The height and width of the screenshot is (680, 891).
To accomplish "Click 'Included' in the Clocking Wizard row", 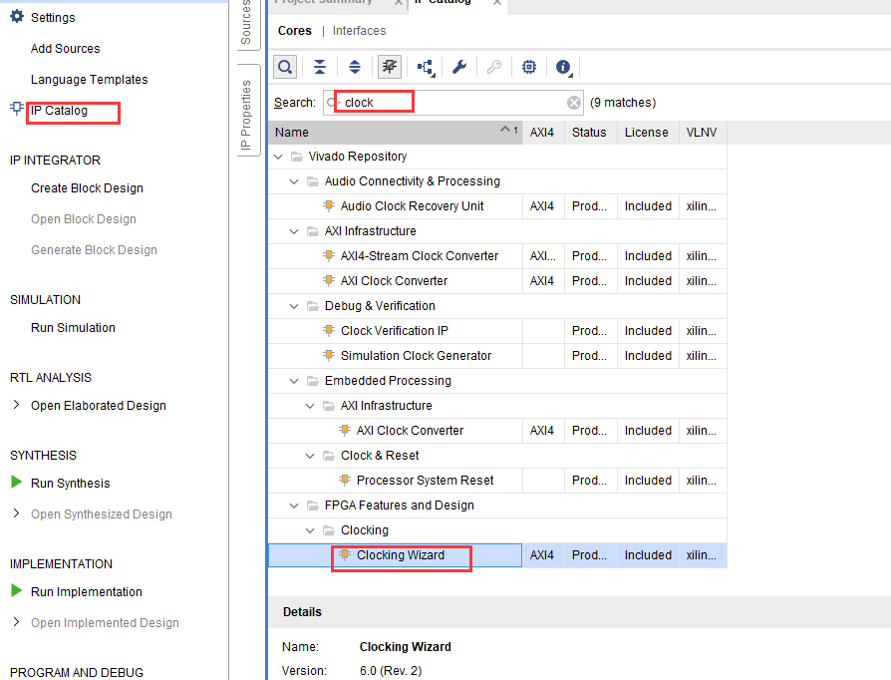I will [648, 555].
